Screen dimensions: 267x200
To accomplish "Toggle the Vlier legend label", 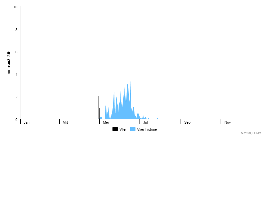I will coord(123,129).
